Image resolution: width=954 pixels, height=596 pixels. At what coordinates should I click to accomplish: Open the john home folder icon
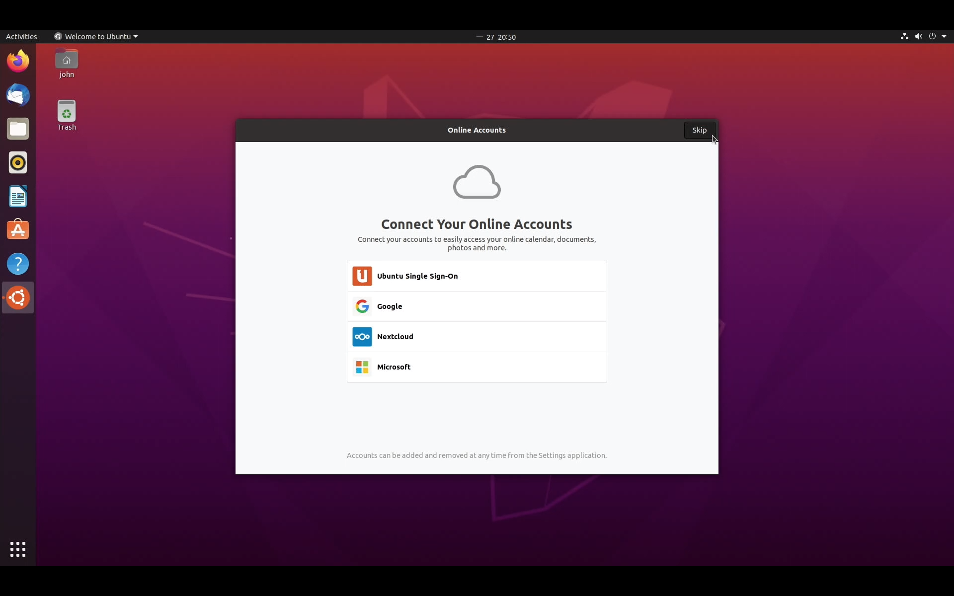67,64
